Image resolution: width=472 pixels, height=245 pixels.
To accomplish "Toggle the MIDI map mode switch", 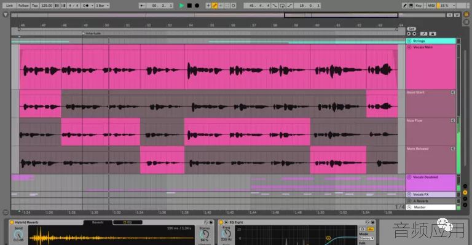I will [431, 6].
